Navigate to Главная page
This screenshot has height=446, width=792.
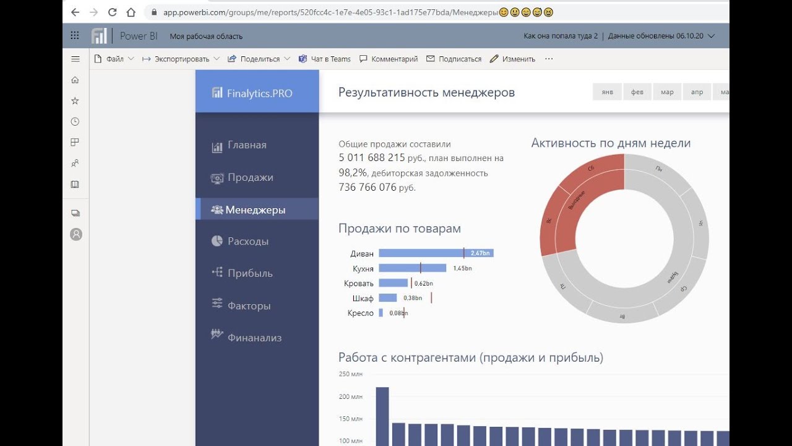(x=247, y=145)
